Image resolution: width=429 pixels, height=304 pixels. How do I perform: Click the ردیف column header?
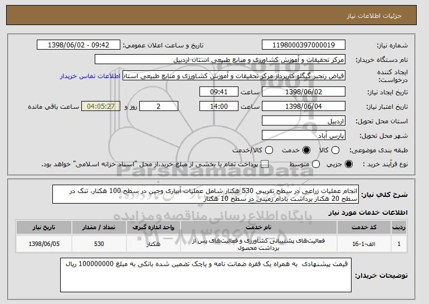[399, 228]
